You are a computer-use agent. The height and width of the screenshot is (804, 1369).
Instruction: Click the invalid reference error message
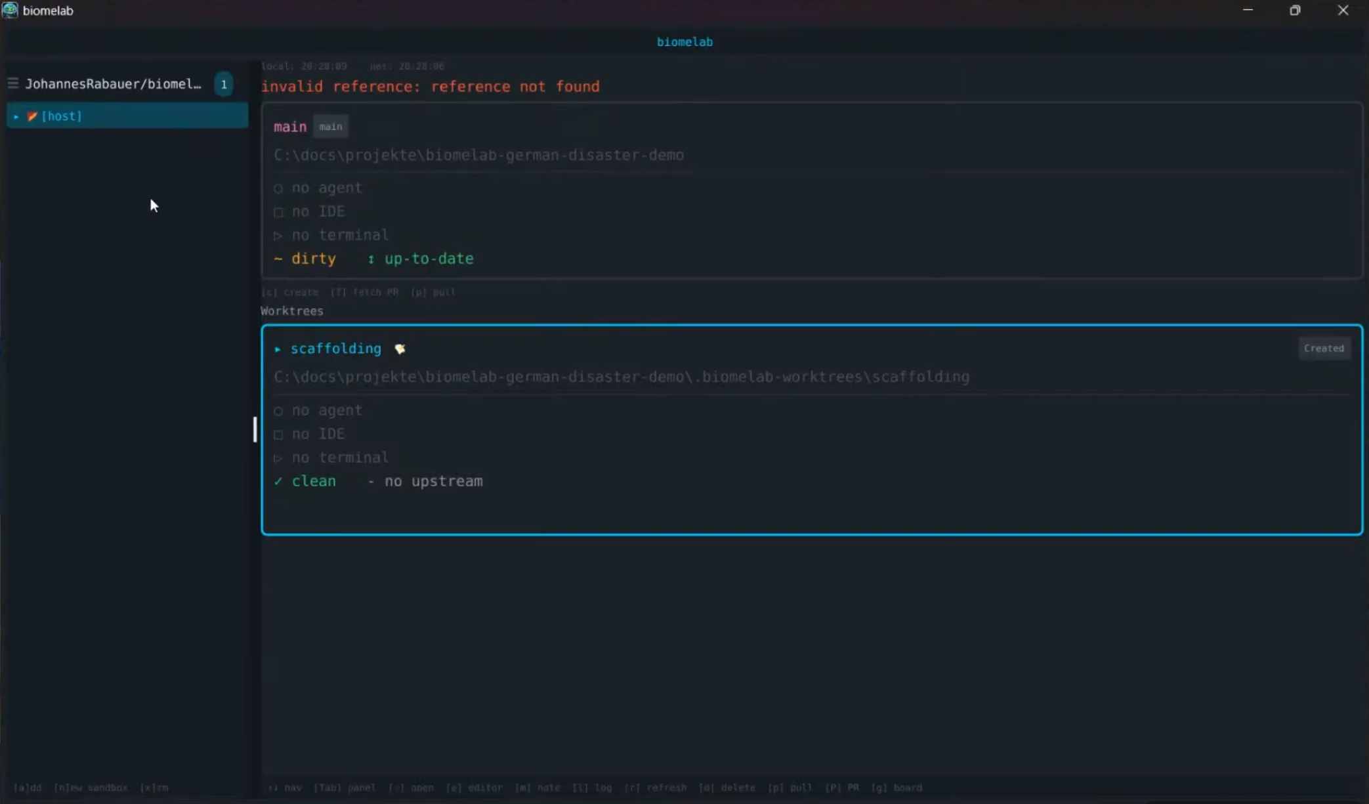tap(431, 87)
